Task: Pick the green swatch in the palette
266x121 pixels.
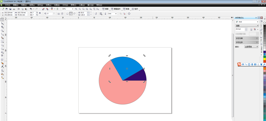Action: coord(264,57)
